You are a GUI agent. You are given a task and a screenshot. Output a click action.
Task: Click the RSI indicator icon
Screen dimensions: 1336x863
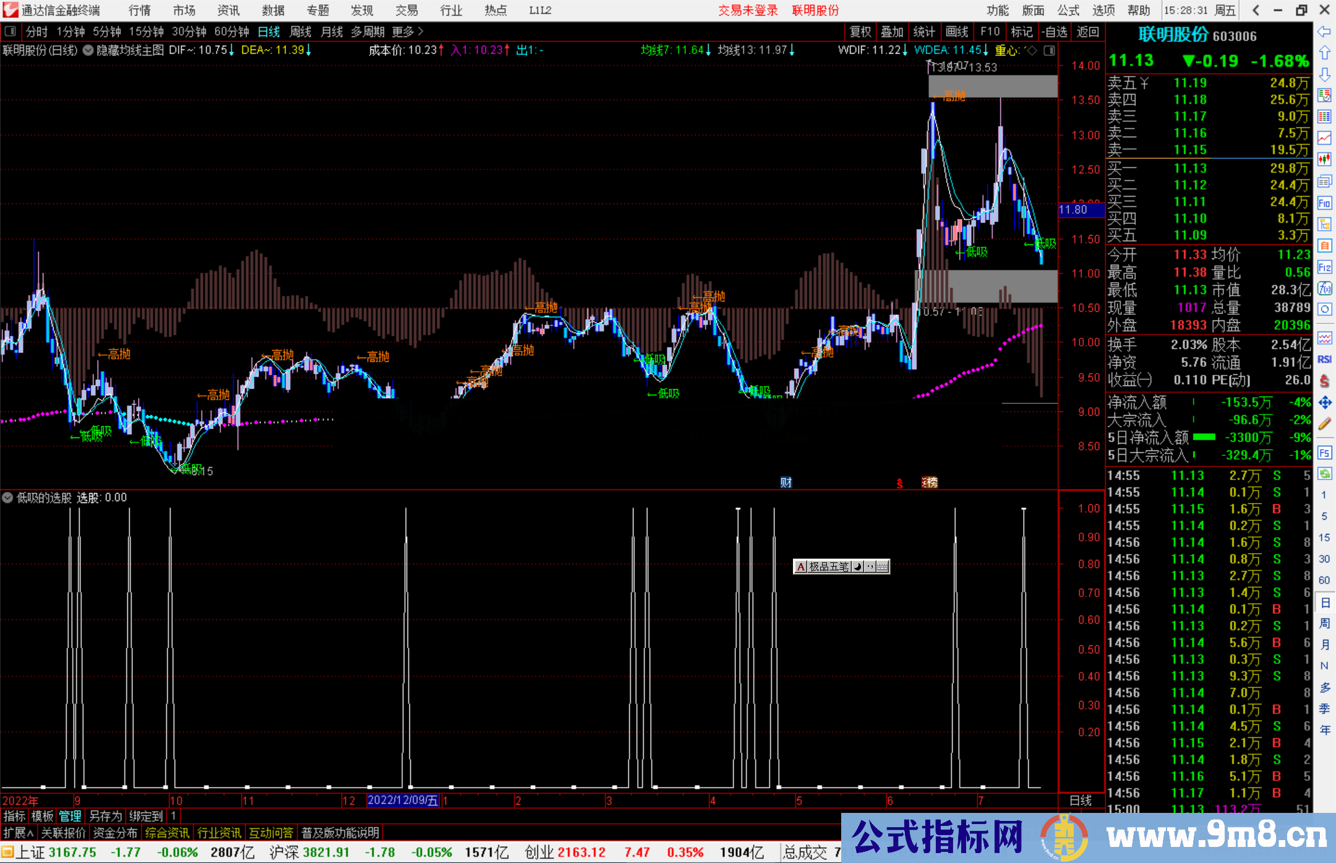click(x=1324, y=359)
